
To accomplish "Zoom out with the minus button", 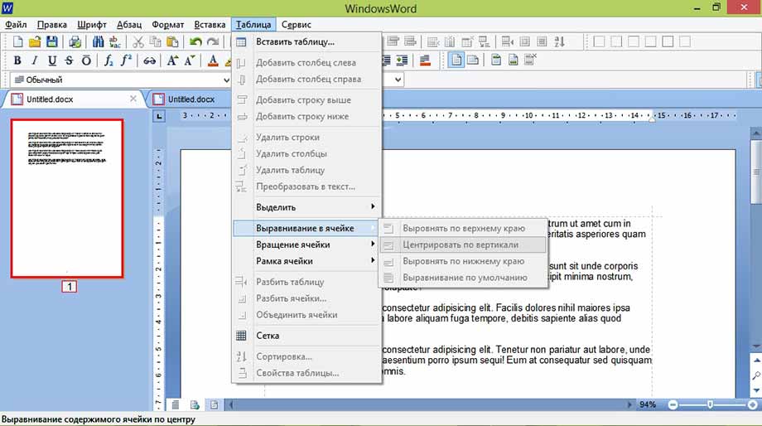I will pos(673,404).
